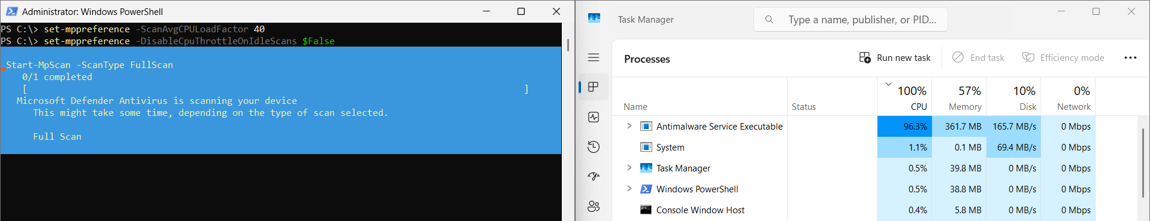Expand the Windows PowerShell process row

[629, 189]
